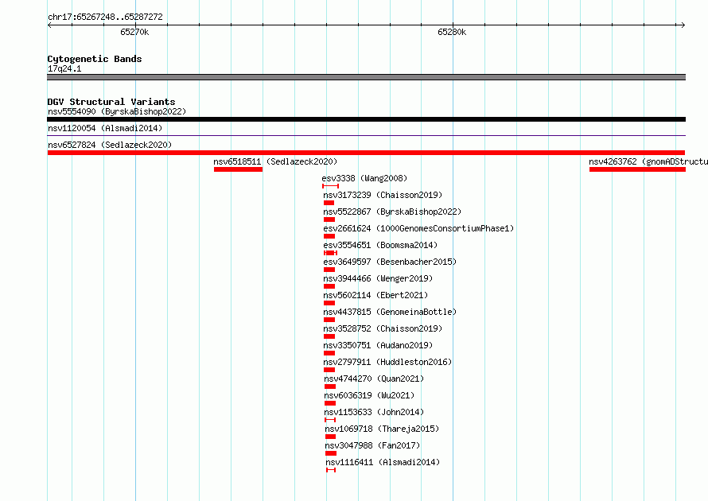Click the thin purple nsv1120054 variant line
Viewport: 708px width, 501px height.
pos(366,135)
